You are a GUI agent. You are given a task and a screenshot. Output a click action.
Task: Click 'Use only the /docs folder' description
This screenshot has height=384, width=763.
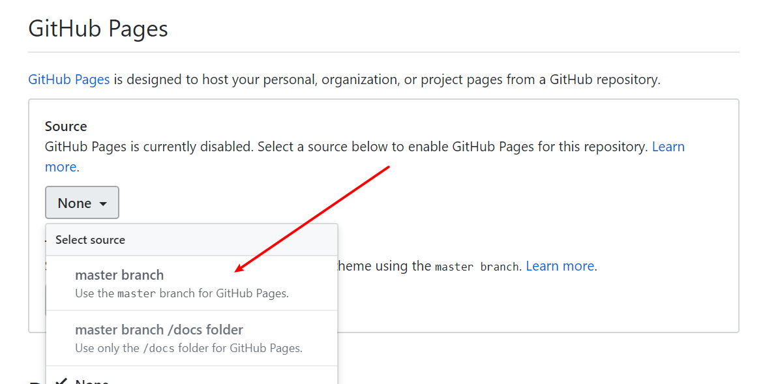[x=188, y=348]
